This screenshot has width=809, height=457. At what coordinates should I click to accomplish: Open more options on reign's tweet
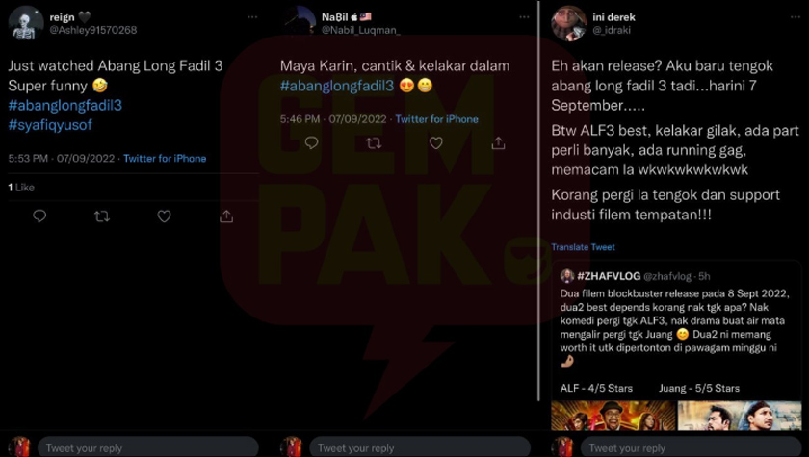coord(252,17)
